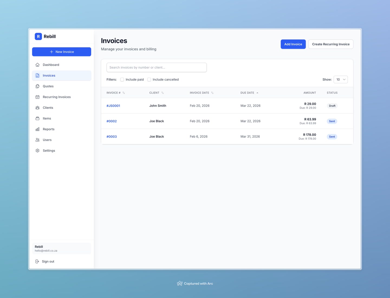Reverse the Due Date sort order
390x298 pixels.
coord(257,93)
